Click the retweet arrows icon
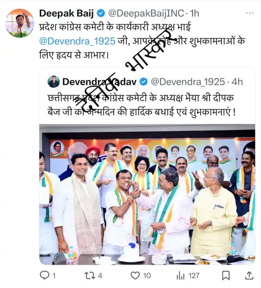261x288 pixels. (90, 276)
